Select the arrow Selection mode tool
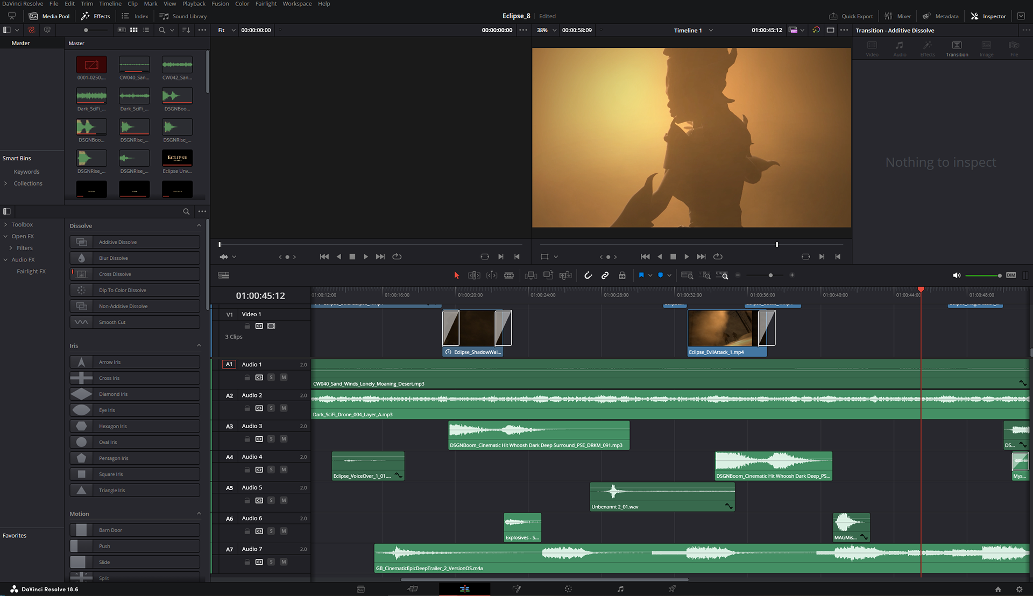Screen dimensions: 1033x596 coord(456,275)
